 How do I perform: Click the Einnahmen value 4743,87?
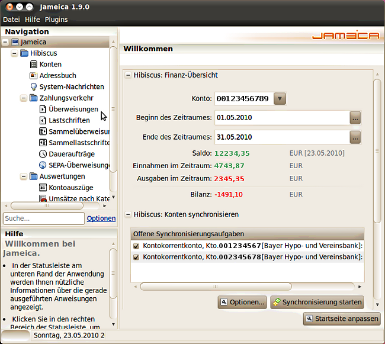pyautogui.click(x=229, y=166)
